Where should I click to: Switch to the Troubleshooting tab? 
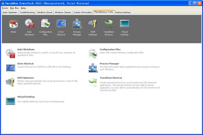[27, 12]
